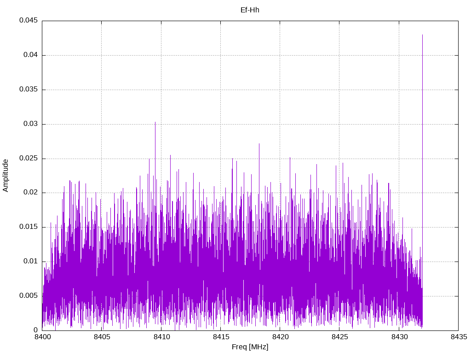Select the 0.025 y-axis tick label
Image resolution: width=471 pixels, height=353 pixels.
click(28, 159)
